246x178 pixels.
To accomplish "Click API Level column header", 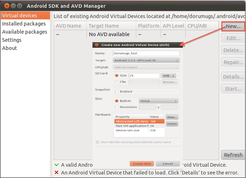I will click(173, 25).
